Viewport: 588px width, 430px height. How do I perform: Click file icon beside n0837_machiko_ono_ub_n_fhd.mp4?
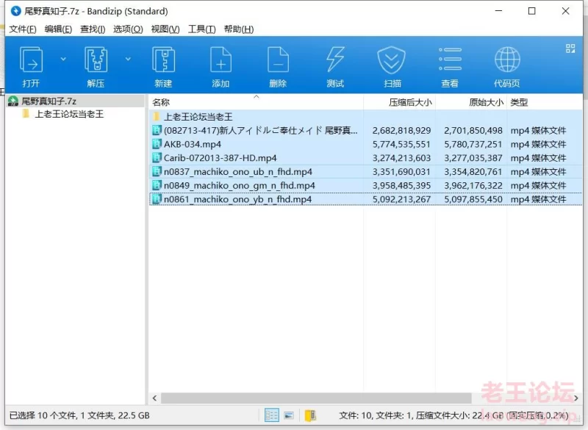157,171
